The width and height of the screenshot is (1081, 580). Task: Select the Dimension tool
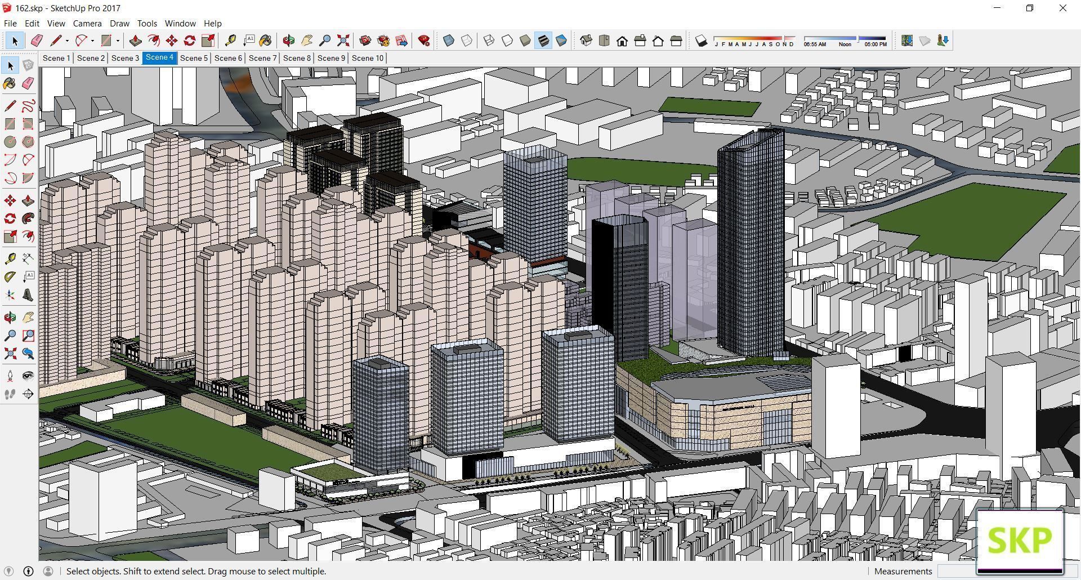[x=28, y=258]
